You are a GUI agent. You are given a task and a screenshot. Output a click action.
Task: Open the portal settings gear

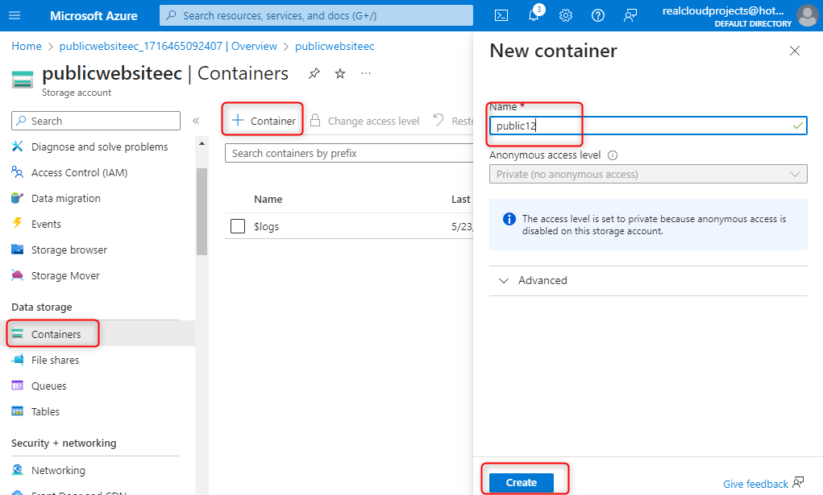pyautogui.click(x=566, y=15)
